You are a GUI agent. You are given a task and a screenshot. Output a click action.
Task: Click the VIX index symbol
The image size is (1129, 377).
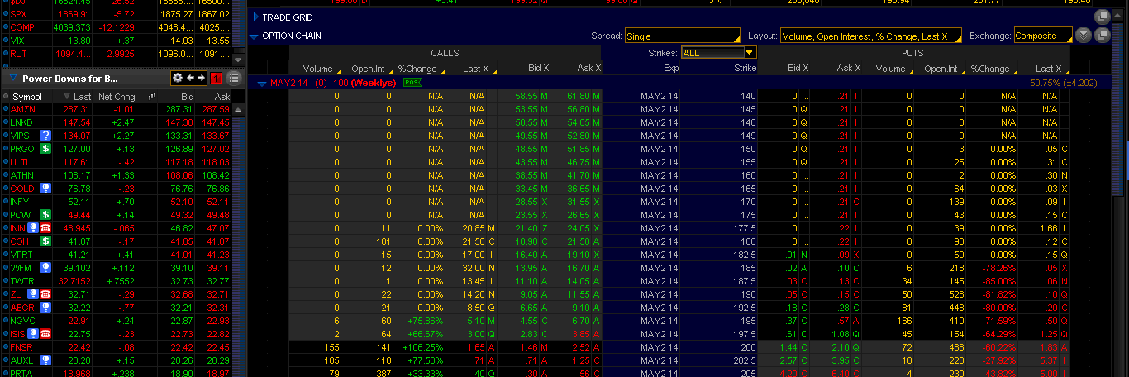[17, 41]
